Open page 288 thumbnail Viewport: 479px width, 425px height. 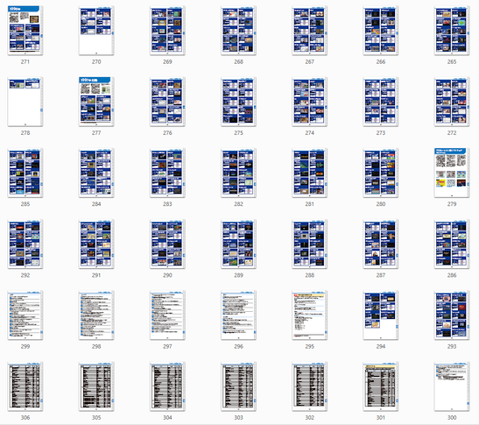tap(309, 244)
